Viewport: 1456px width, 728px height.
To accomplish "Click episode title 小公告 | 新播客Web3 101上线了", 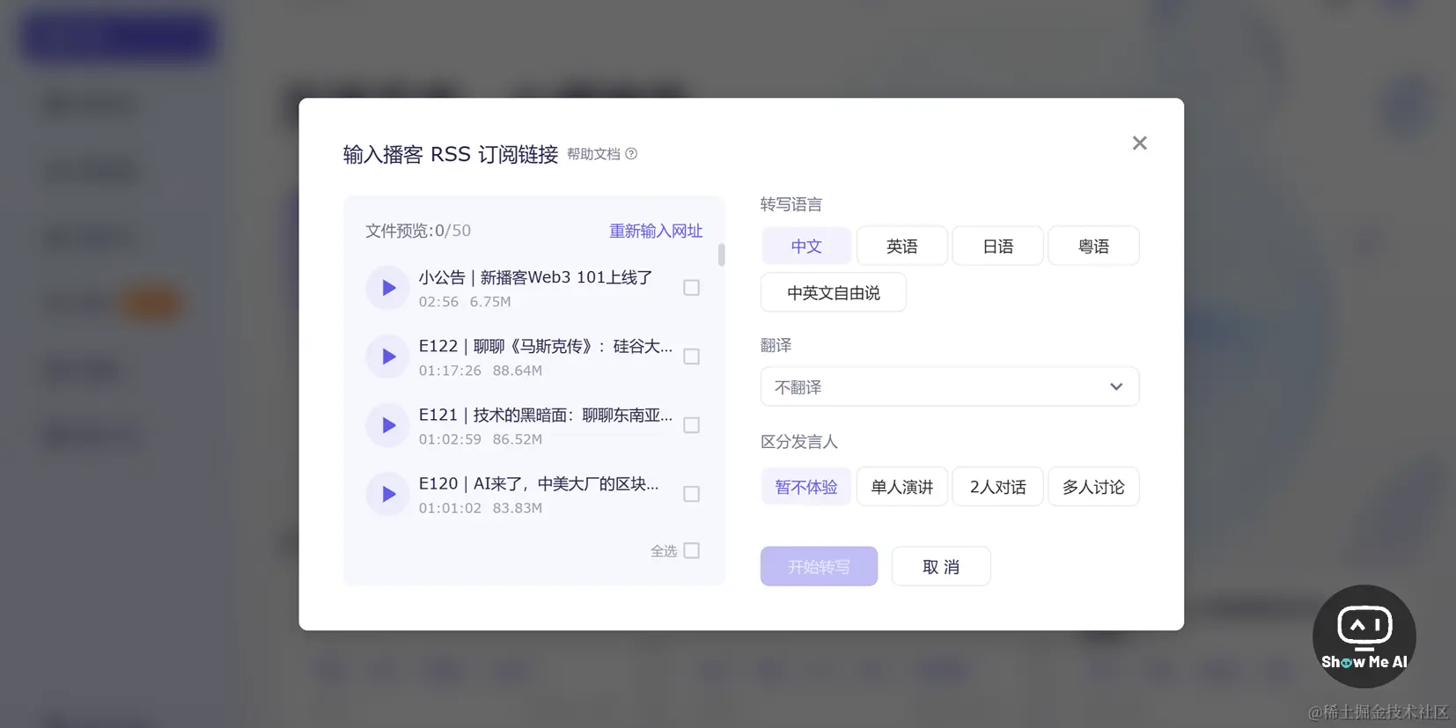I will pyautogui.click(x=535, y=277).
